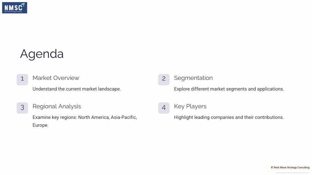312x175 pixels.
Task: Click the word 'Europe.' in regional description
Action: click(41, 125)
